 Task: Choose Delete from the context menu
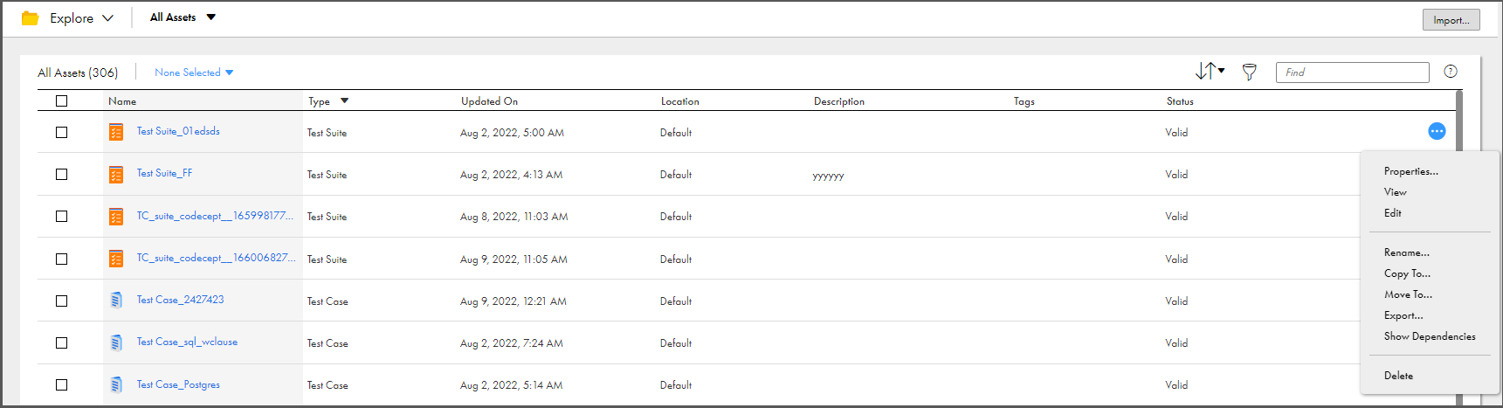(1398, 376)
